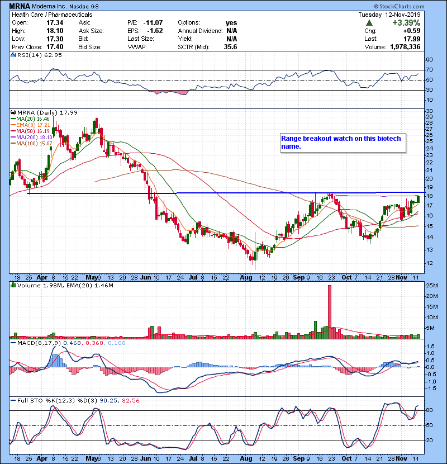The width and height of the screenshot is (447, 464).
Task: Click the volume bars icon beside Volume 1.98M
Action: [x=13, y=286]
